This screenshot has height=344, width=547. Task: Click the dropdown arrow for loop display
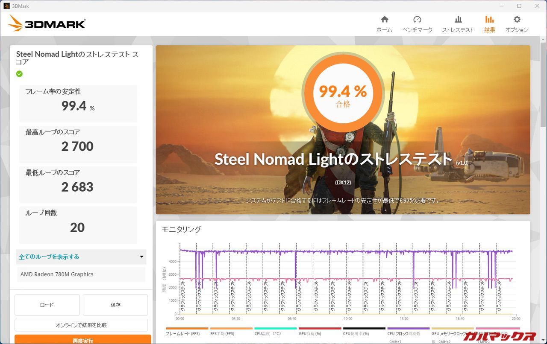point(141,257)
